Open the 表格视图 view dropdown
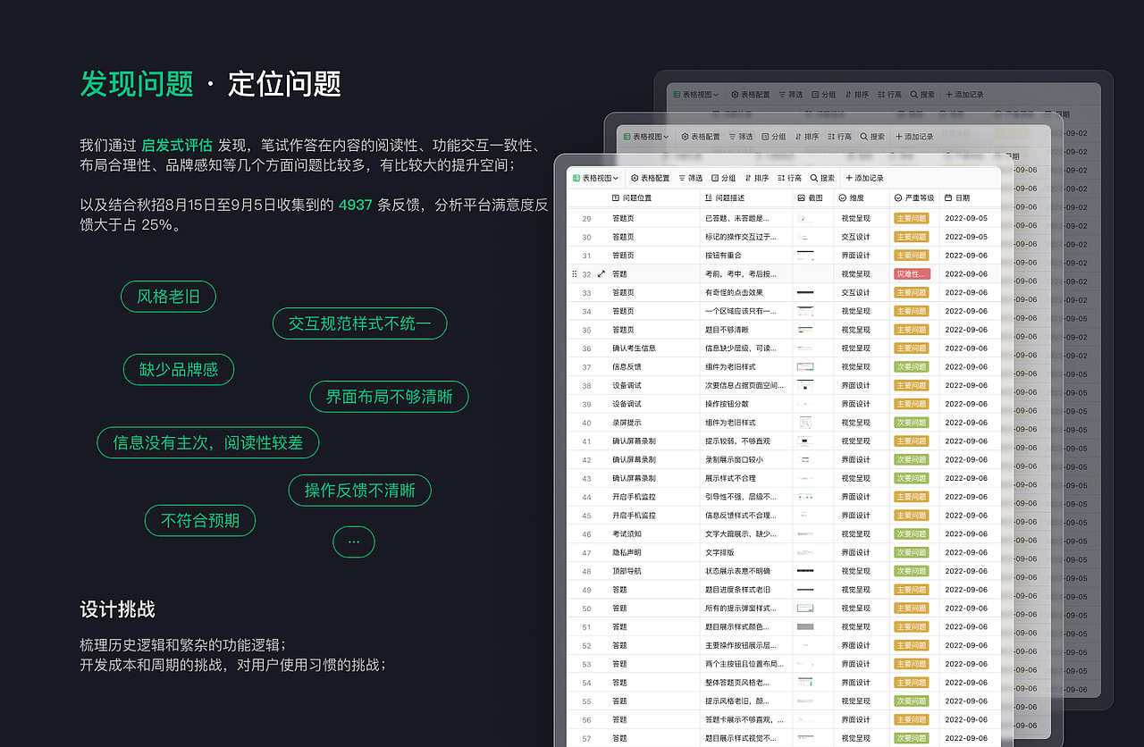This screenshot has width=1144, height=747. click(x=596, y=178)
